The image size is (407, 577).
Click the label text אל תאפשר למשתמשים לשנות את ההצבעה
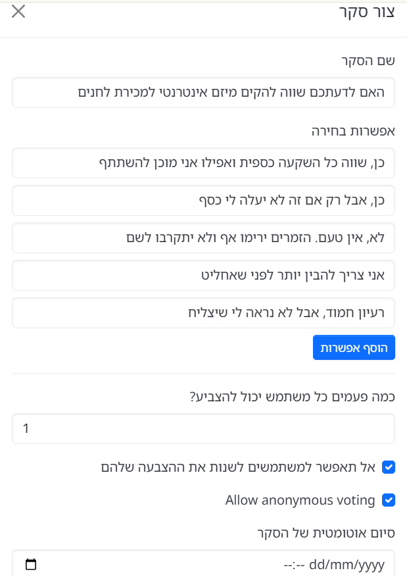[x=238, y=467]
